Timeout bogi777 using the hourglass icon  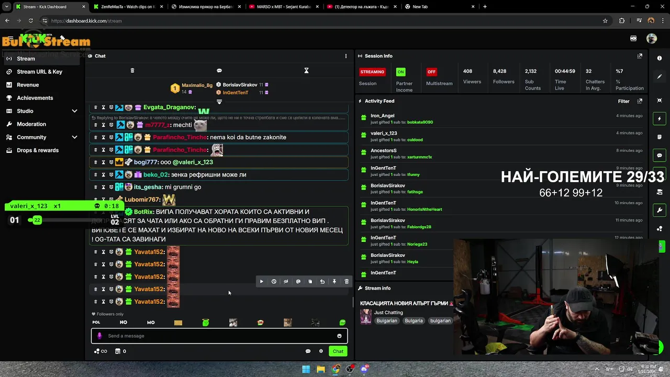pyautogui.click(x=104, y=162)
